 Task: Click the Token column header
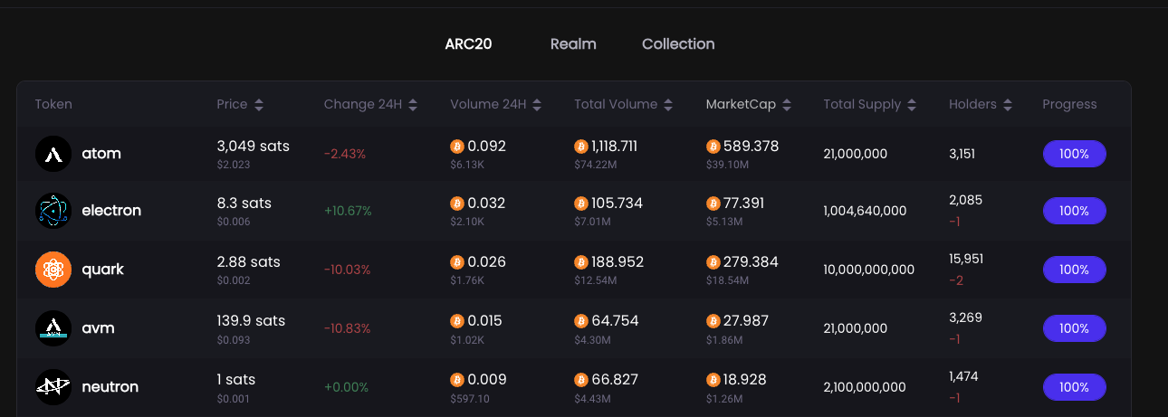pyautogui.click(x=53, y=105)
